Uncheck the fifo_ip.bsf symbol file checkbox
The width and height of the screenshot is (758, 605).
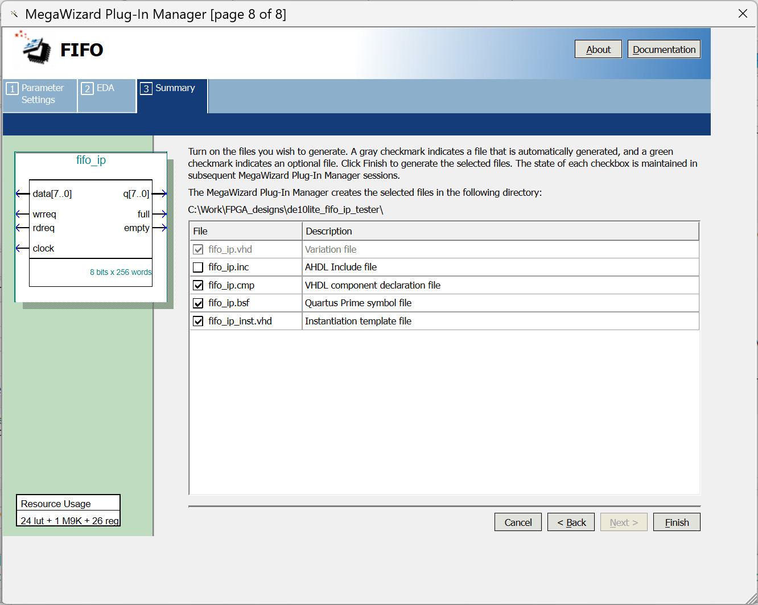(x=198, y=303)
